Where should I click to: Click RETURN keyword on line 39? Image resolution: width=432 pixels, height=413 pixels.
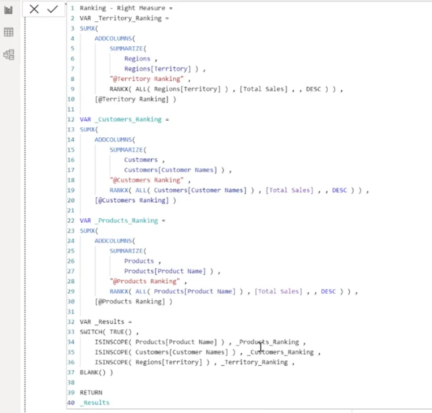click(x=91, y=393)
